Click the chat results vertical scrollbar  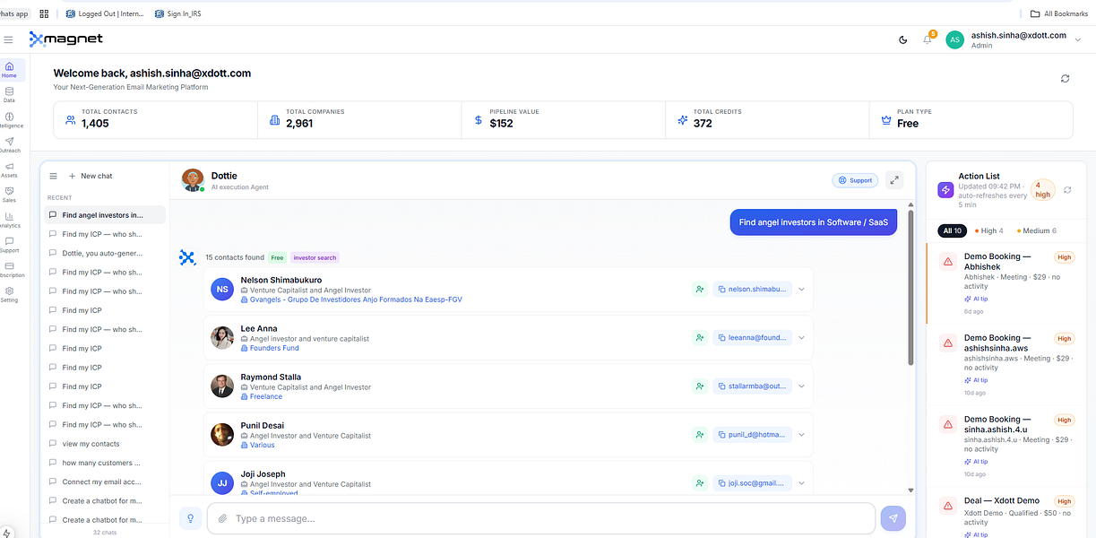click(x=911, y=287)
